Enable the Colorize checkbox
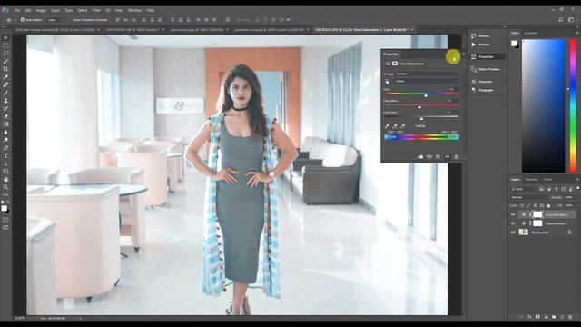The image size is (581, 327). (x=411, y=126)
